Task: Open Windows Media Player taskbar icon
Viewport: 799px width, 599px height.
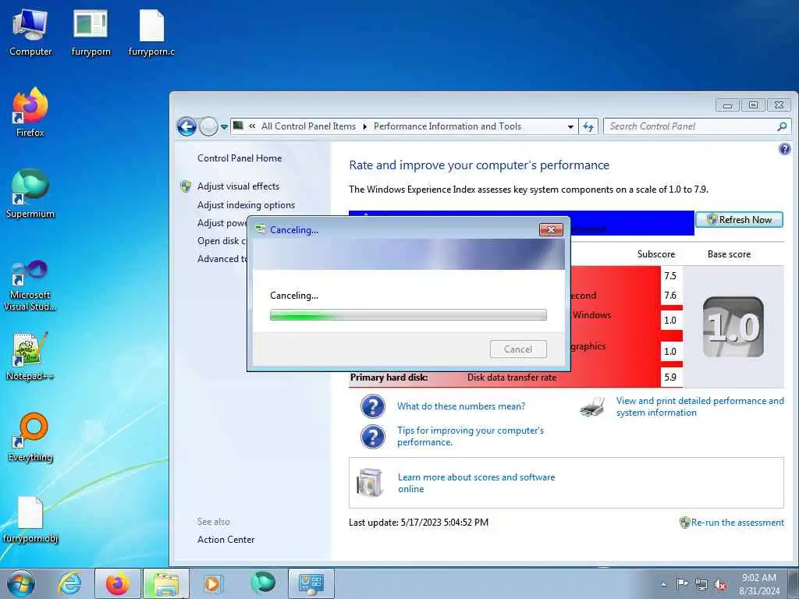Action: click(x=212, y=583)
